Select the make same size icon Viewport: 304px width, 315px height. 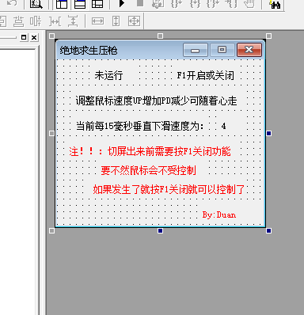(134, 21)
